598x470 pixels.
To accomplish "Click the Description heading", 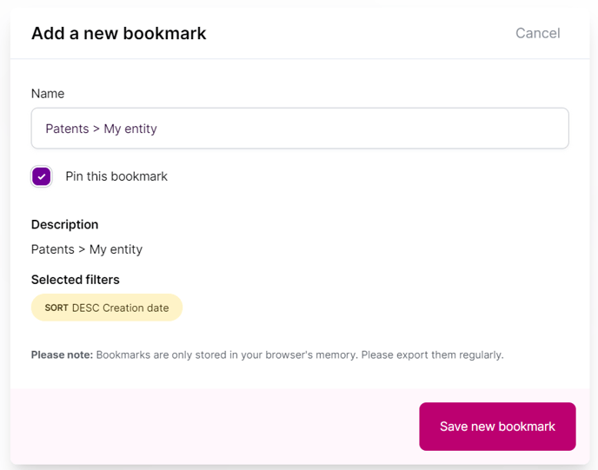I will (x=65, y=224).
